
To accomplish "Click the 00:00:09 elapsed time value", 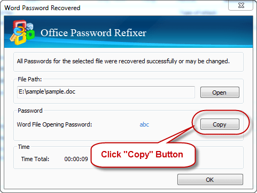I will click(x=76, y=159).
